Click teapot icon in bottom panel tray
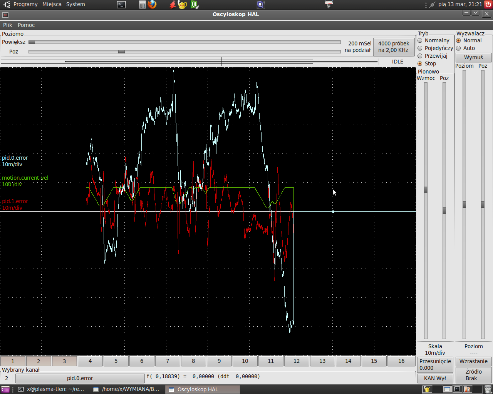Screen dimensions: 493x394 pos(427,389)
